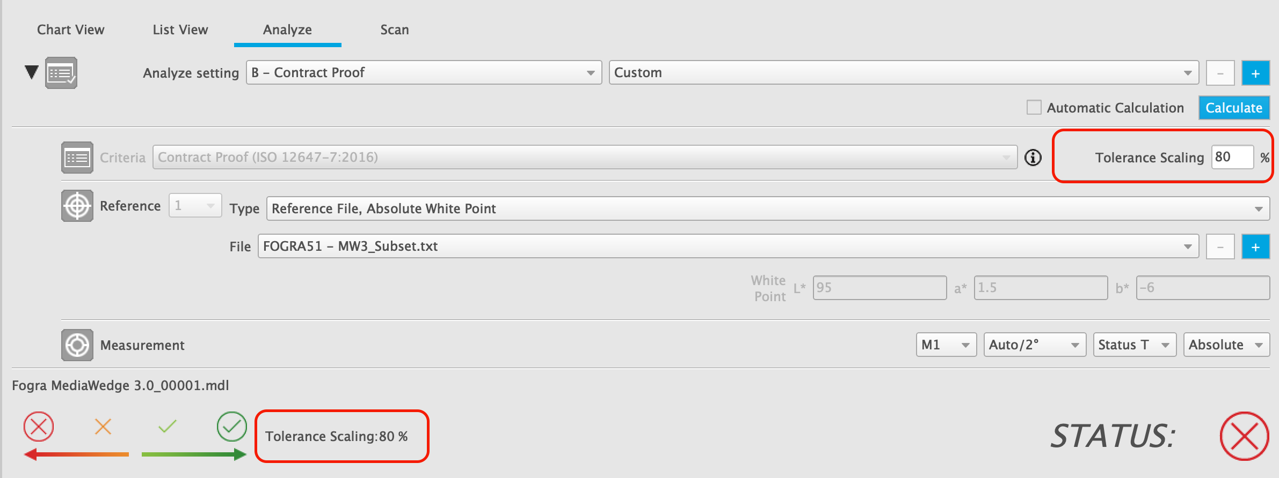The image size is (1279, 478).
Task: Click the orange X warning icon
Action: 103,427
